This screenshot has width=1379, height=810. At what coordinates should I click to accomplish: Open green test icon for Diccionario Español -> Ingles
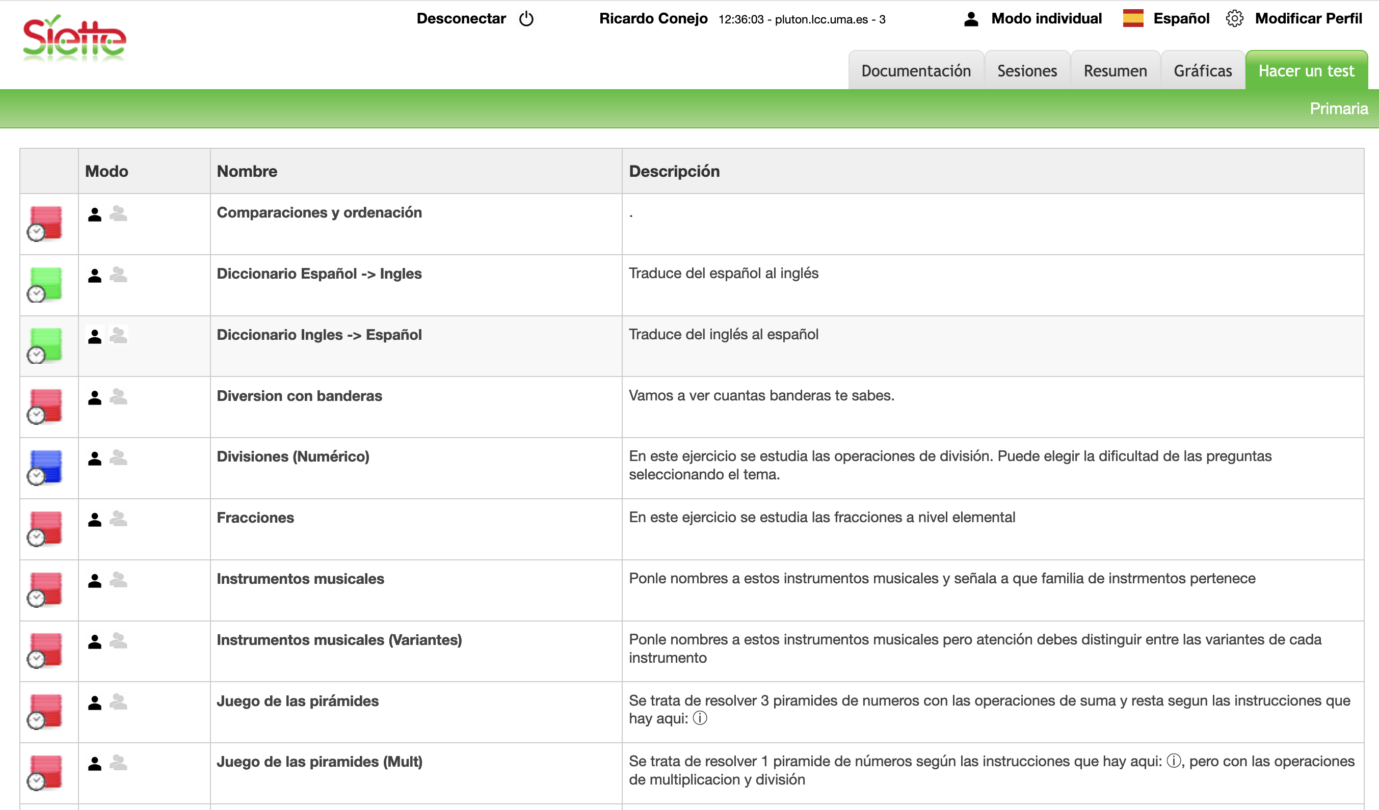(45, 284)
